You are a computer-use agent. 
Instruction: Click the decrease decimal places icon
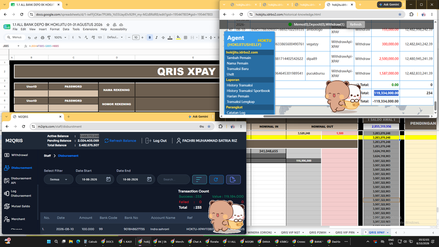(x=86, y=38)
